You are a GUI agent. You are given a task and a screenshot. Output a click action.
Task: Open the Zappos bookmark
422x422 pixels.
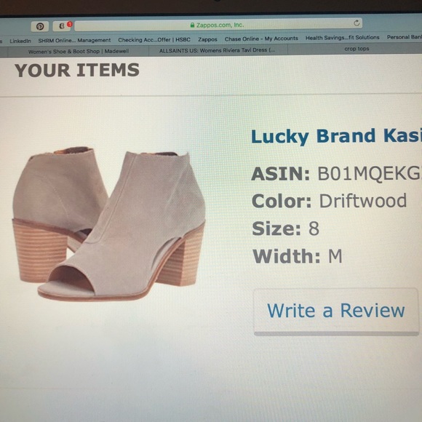tap(207, 39)
